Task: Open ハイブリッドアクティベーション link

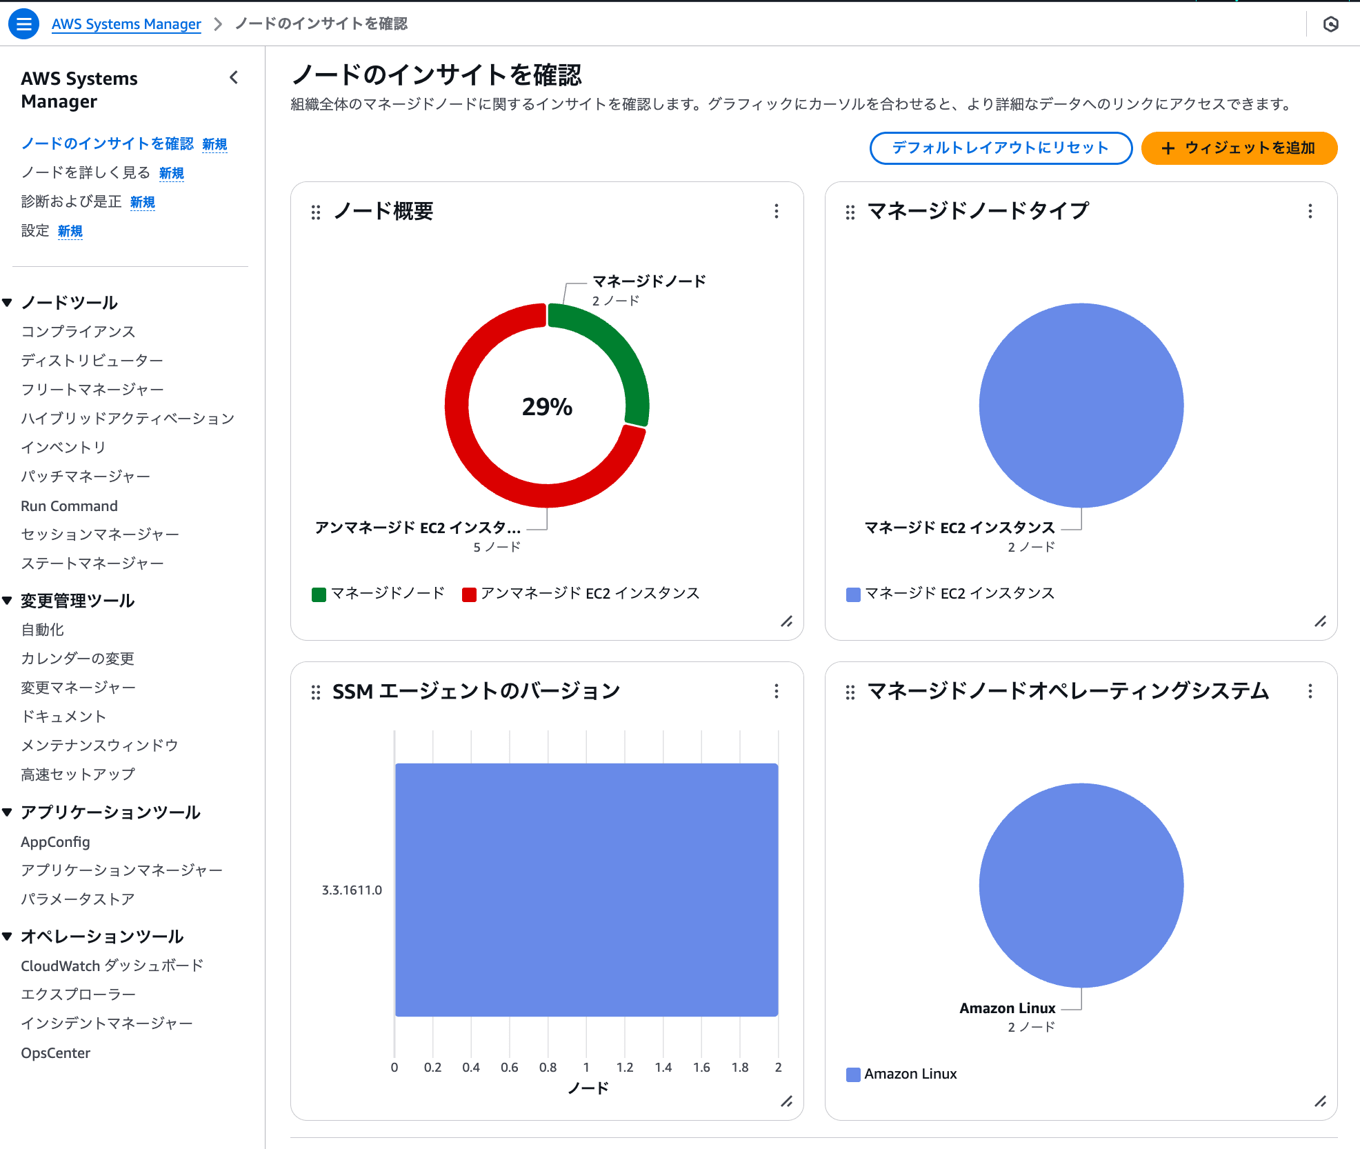Action: (x=128, y=419)
